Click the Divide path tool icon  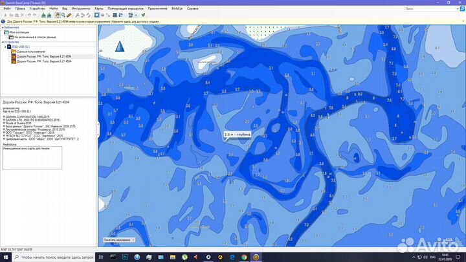point(108,15)
